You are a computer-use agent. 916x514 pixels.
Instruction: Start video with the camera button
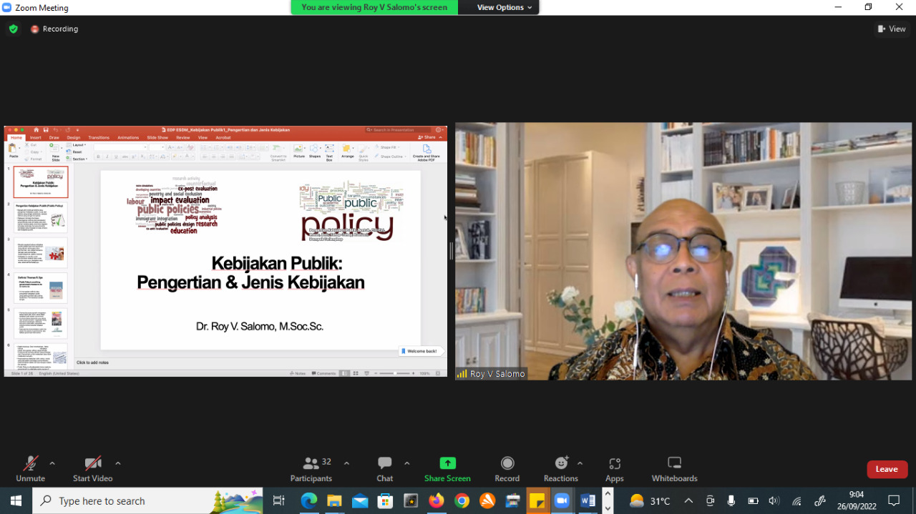[x=93, y=469]
